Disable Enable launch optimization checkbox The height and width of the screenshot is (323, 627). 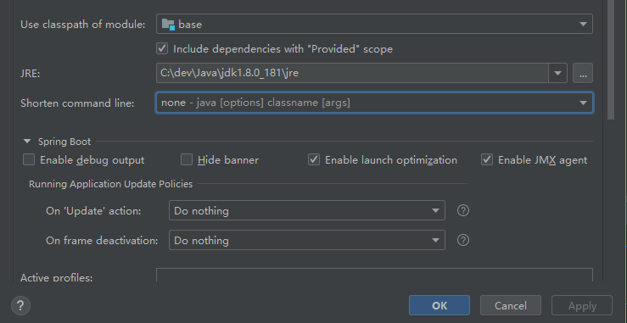pos(314,160)
